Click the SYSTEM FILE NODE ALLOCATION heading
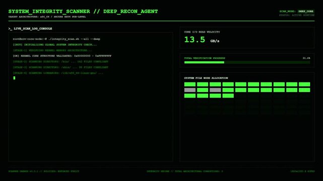The height and width of the screenshot is (181, 323). [206, 78]
